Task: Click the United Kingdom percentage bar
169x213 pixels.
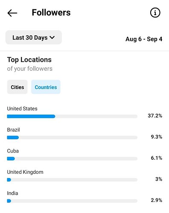Action: 72,180
